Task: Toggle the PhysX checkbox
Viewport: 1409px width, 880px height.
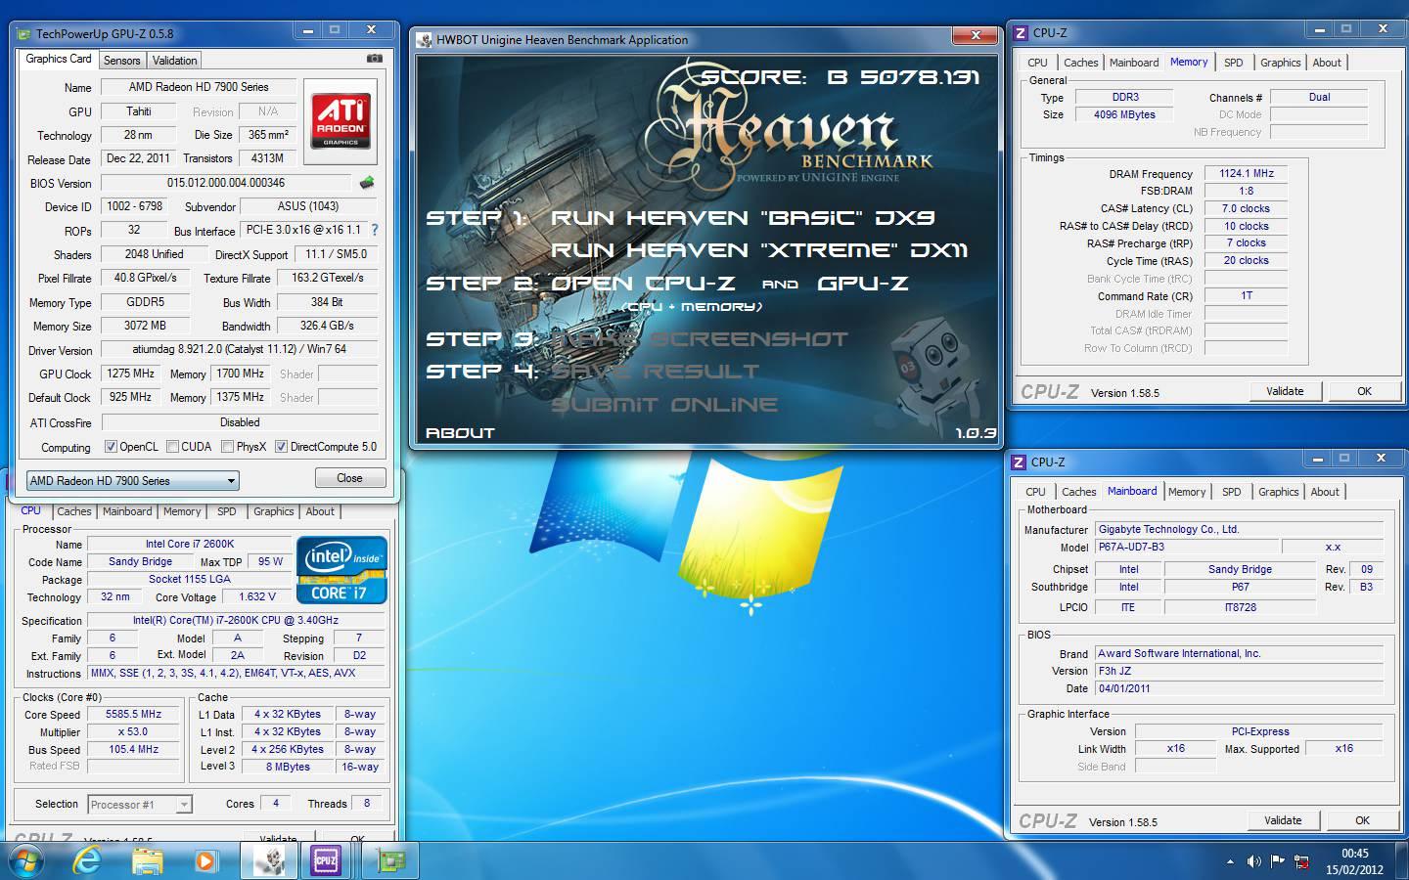Action: point(227,447)
